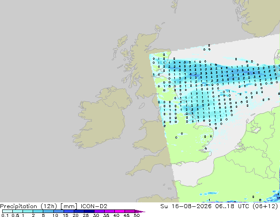
Task: Click the 10–15 mm legend color swatch
Action: (58, 211)
